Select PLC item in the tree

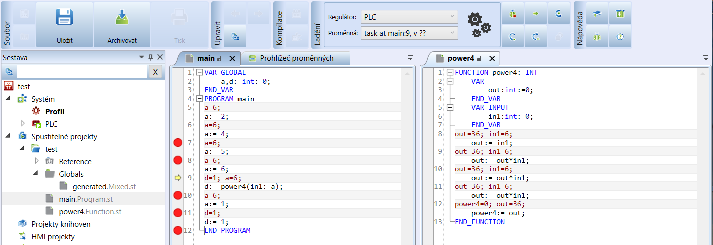[52, 124]
